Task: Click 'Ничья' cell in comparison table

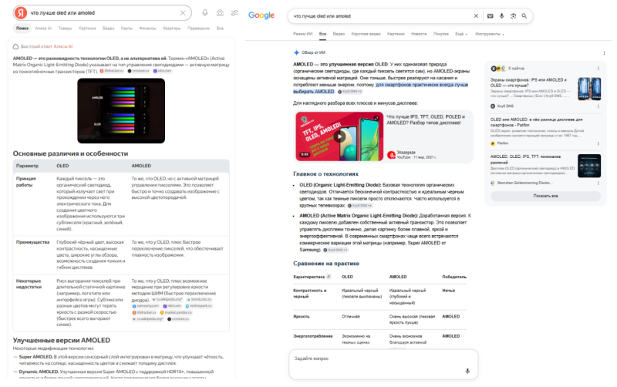Action: tap(449, 291)
